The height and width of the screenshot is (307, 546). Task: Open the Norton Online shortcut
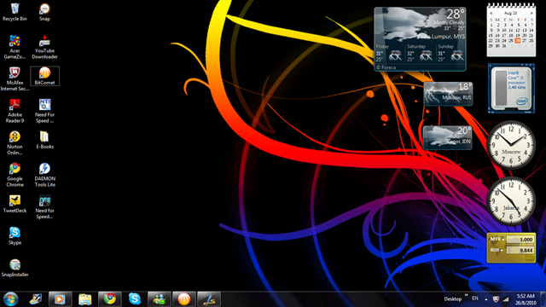tap(15, 143)
